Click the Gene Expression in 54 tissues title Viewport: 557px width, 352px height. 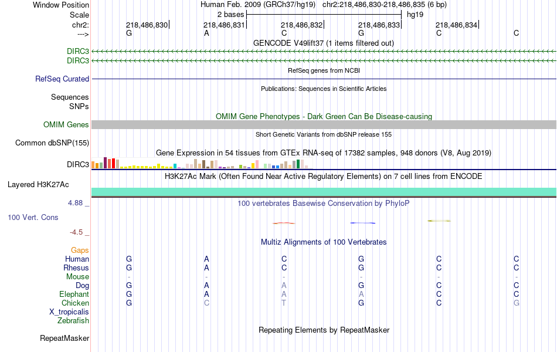(324, 153)
